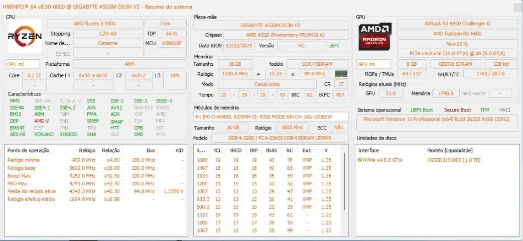Image resolution: width=523 pixels, height=241 pixels.
Task: Select the codename value 'Cezanne'
Action: pyautogui.click(x=108, y=43)
